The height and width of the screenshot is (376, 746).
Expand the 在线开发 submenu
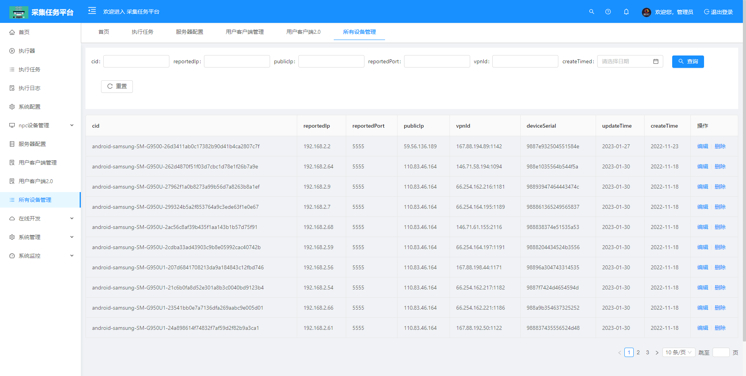pyautogui.click(x=40, y=218)
